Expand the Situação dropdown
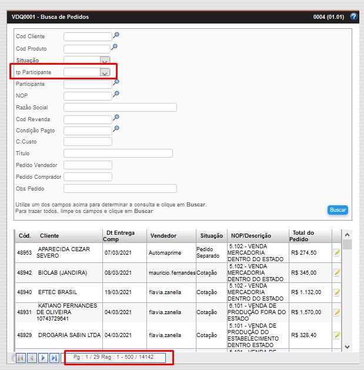This screenshot has width=364, height=370. (105, 61)
